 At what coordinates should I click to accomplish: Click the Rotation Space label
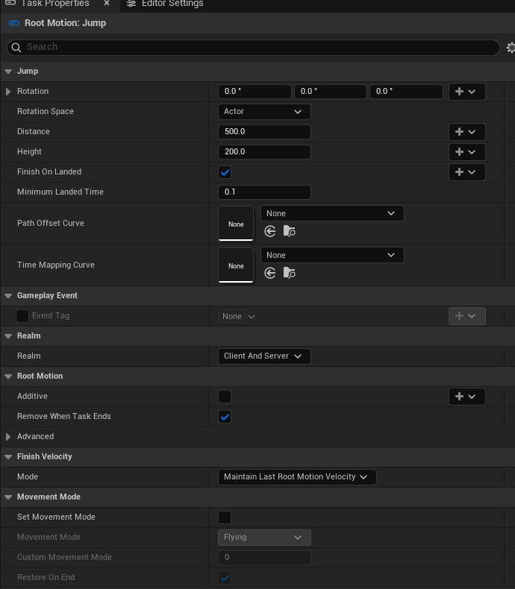click(x=46, y=112)
